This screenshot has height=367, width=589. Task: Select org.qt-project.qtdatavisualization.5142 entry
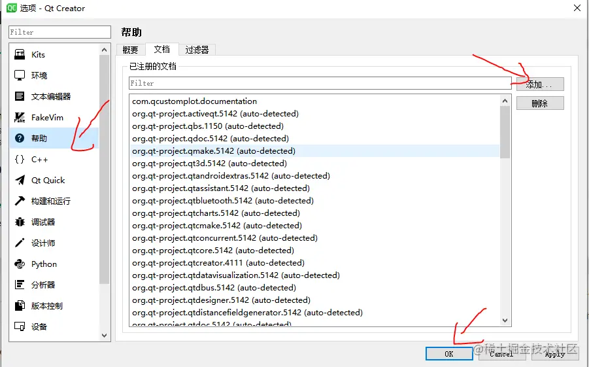point(315,275)
